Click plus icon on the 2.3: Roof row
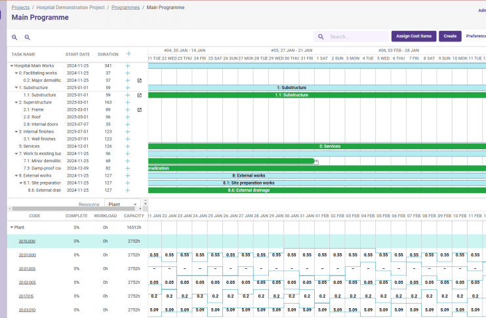This screenshot has width=486, height=318. [x=128, y=117]
